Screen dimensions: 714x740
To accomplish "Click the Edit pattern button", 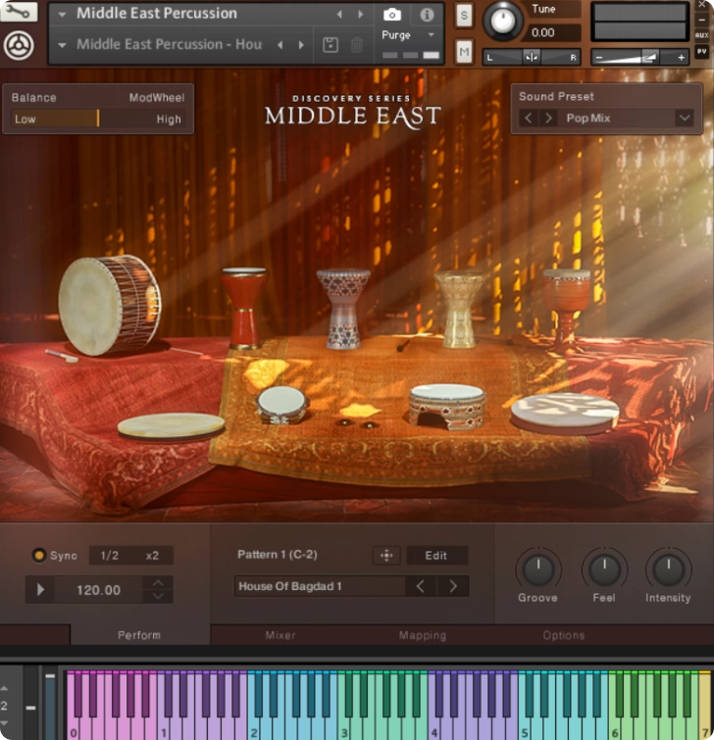I will (x=436, y=556).
